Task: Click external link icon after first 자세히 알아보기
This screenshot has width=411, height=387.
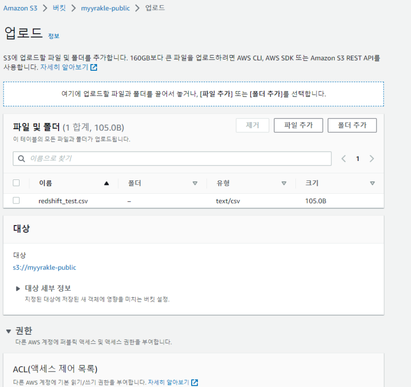Action: click(94, 67)
